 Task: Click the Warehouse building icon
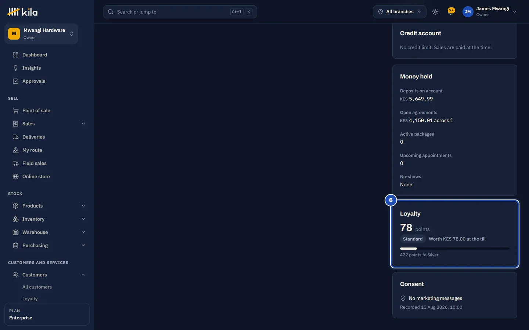(15, 232)
